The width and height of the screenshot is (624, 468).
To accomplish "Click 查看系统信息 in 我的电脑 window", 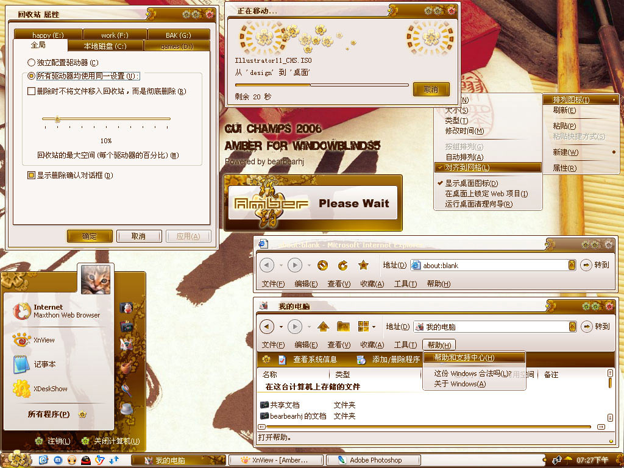I will point(308,360).
